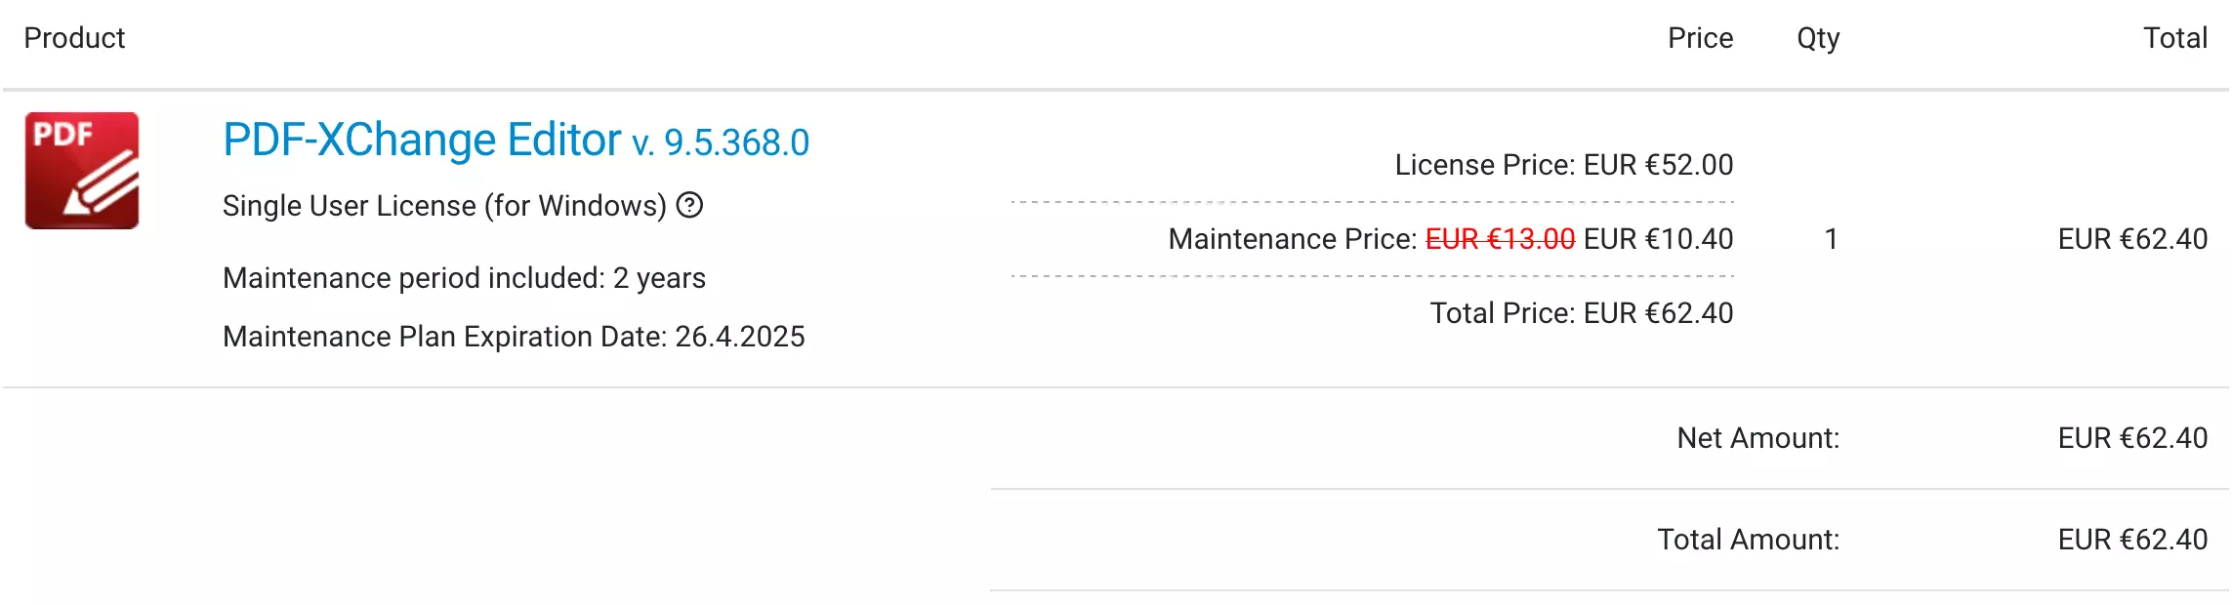This screenshot has width=2232, height=605.
Task: Click the PDF-XChange Editor product icon
Action: (82, 171)
